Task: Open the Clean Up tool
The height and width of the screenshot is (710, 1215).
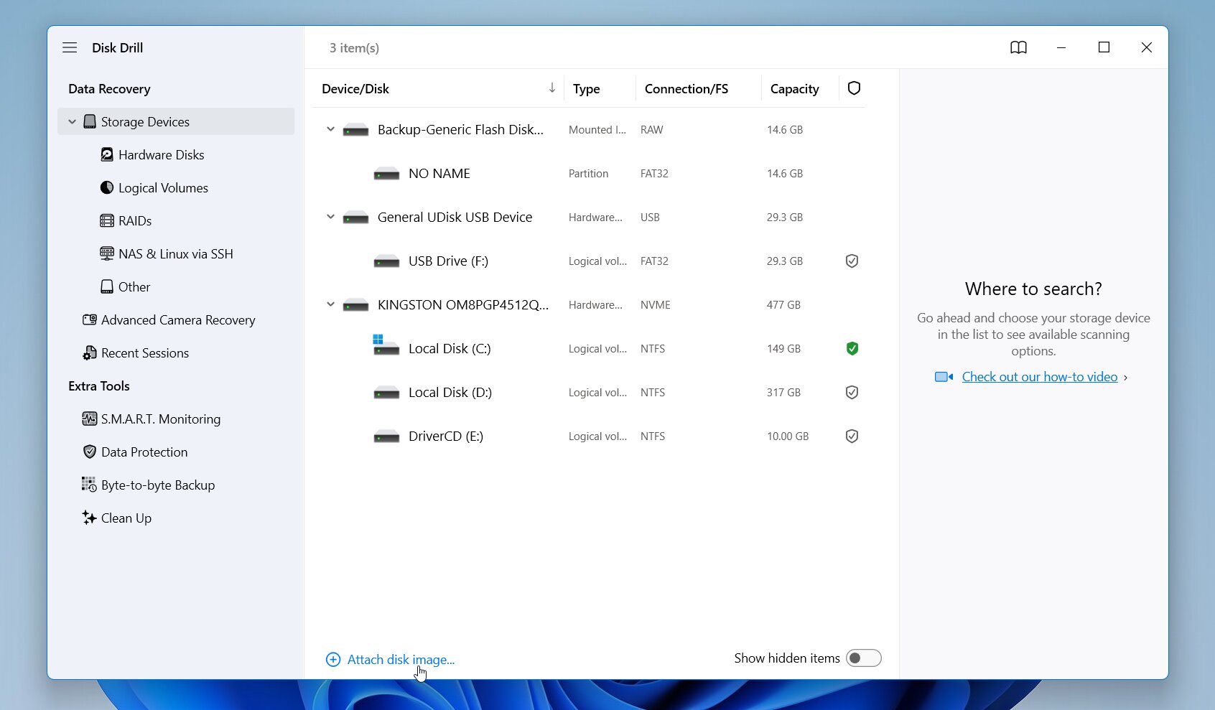Action: [x=126, y=518]
